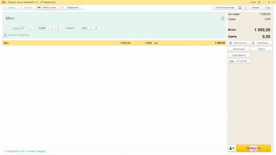Open the Режим dropdown menu

coord(256,8)
